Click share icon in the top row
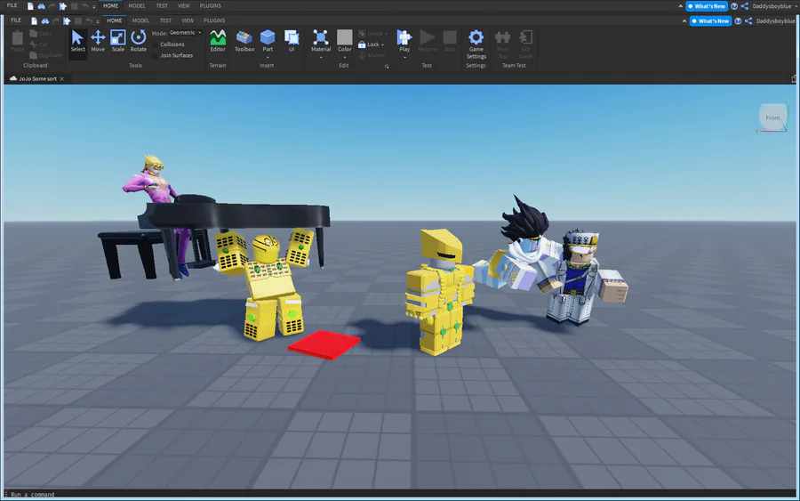This screenshot has height=501, width=800. [745, 6]
